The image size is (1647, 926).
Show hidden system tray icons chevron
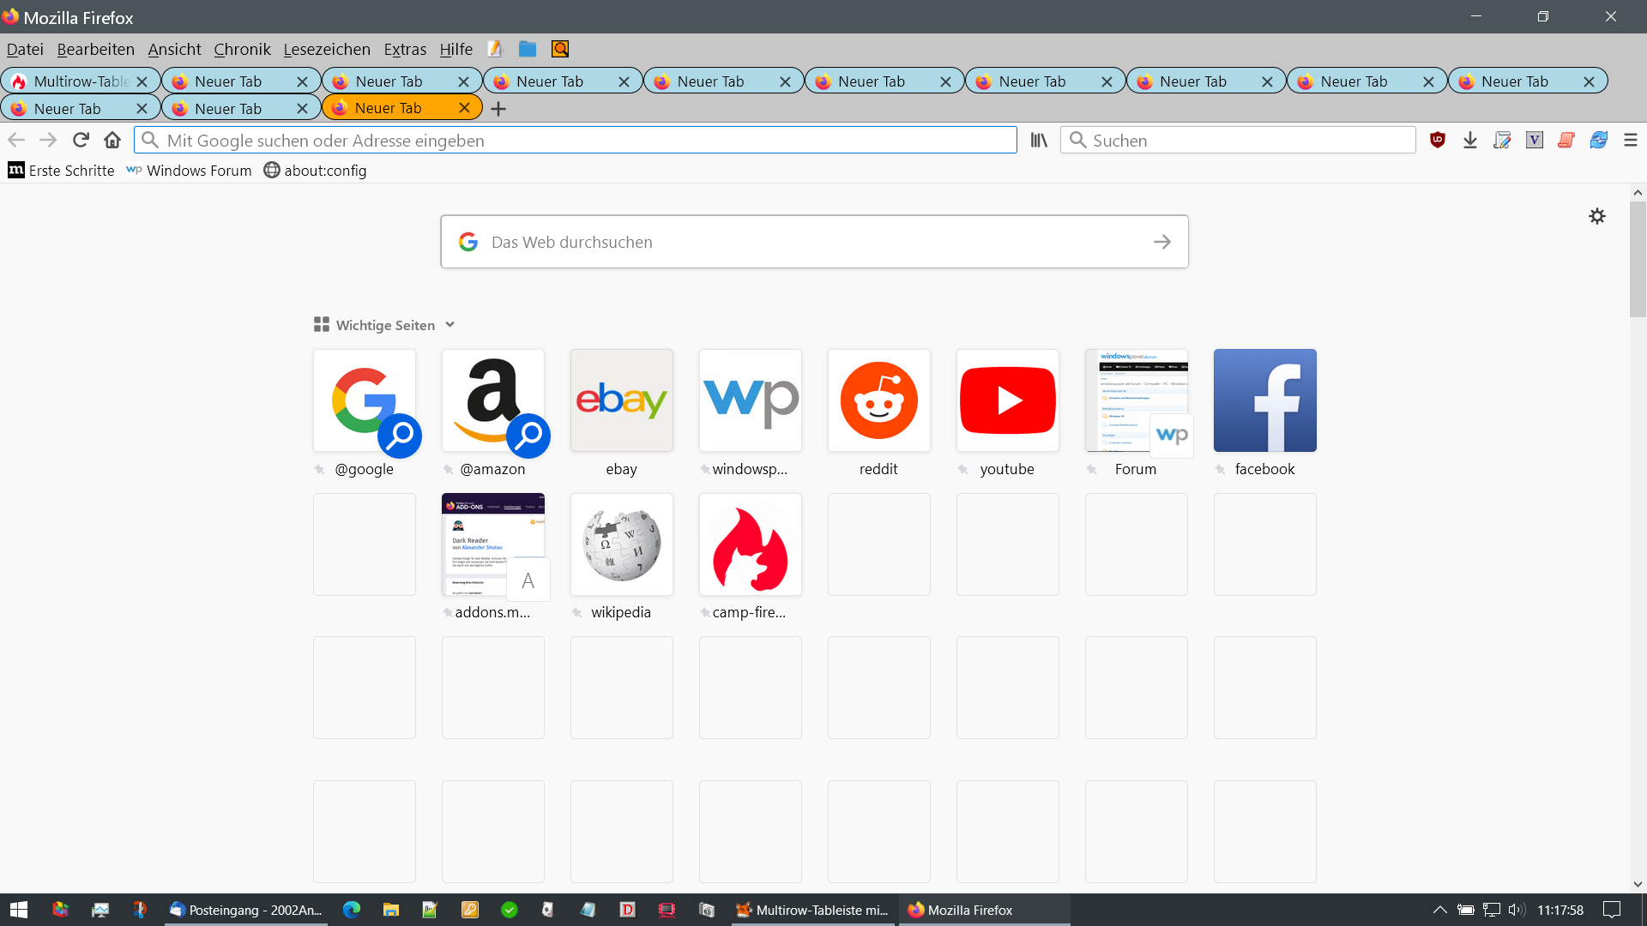coord(1440,910)
